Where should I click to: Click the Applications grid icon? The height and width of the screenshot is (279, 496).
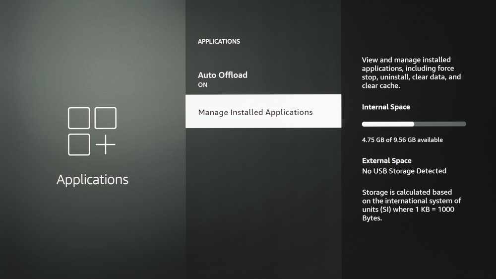(92, 132)
